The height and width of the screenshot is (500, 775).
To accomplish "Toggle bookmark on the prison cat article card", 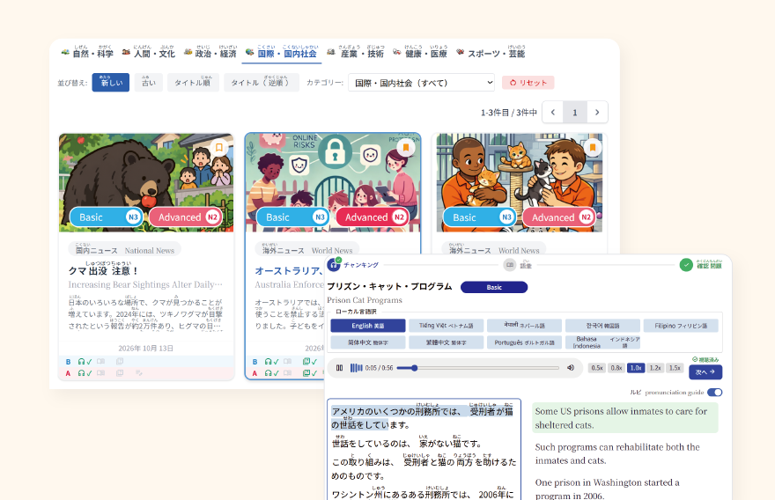I will (x=592, y=147).
